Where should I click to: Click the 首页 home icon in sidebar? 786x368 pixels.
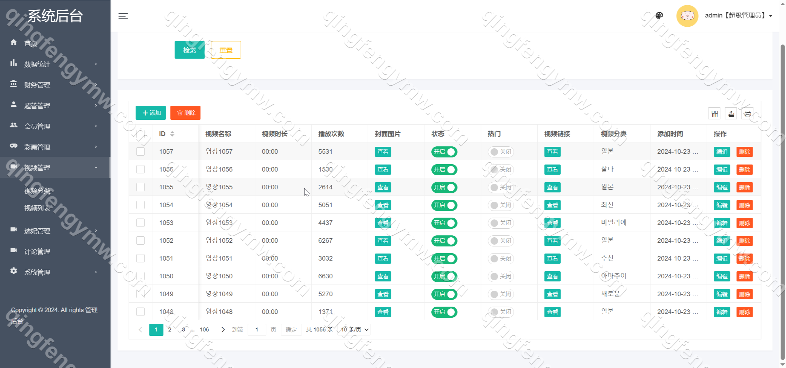[14, 42]
